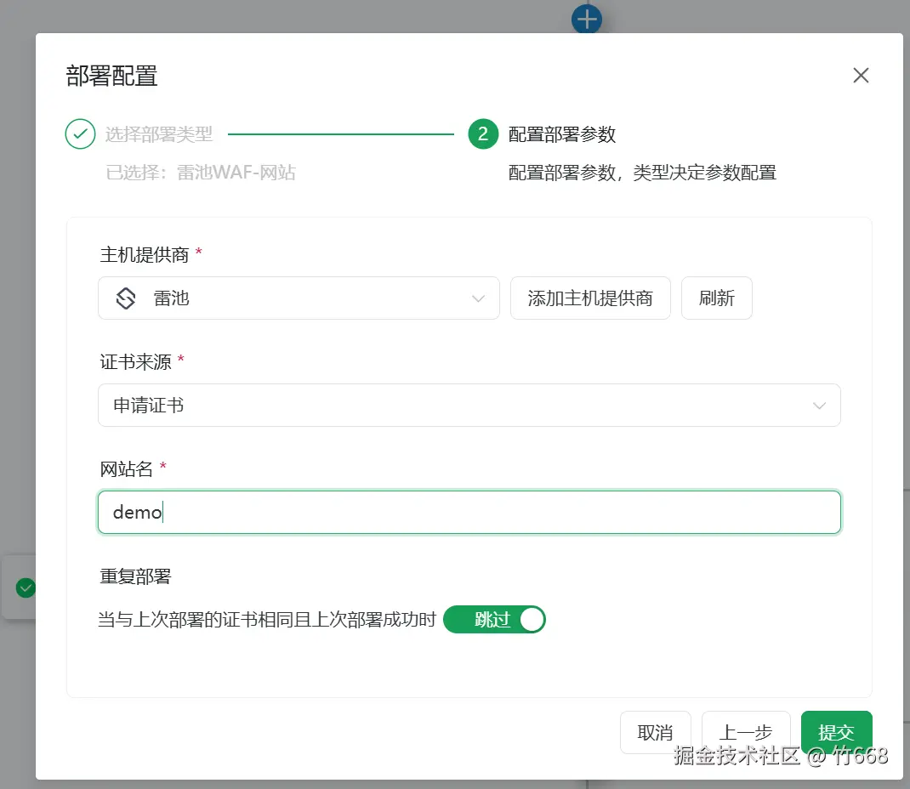Expand the 证书来源 dropdown showing 申请证书

(469, 406)
